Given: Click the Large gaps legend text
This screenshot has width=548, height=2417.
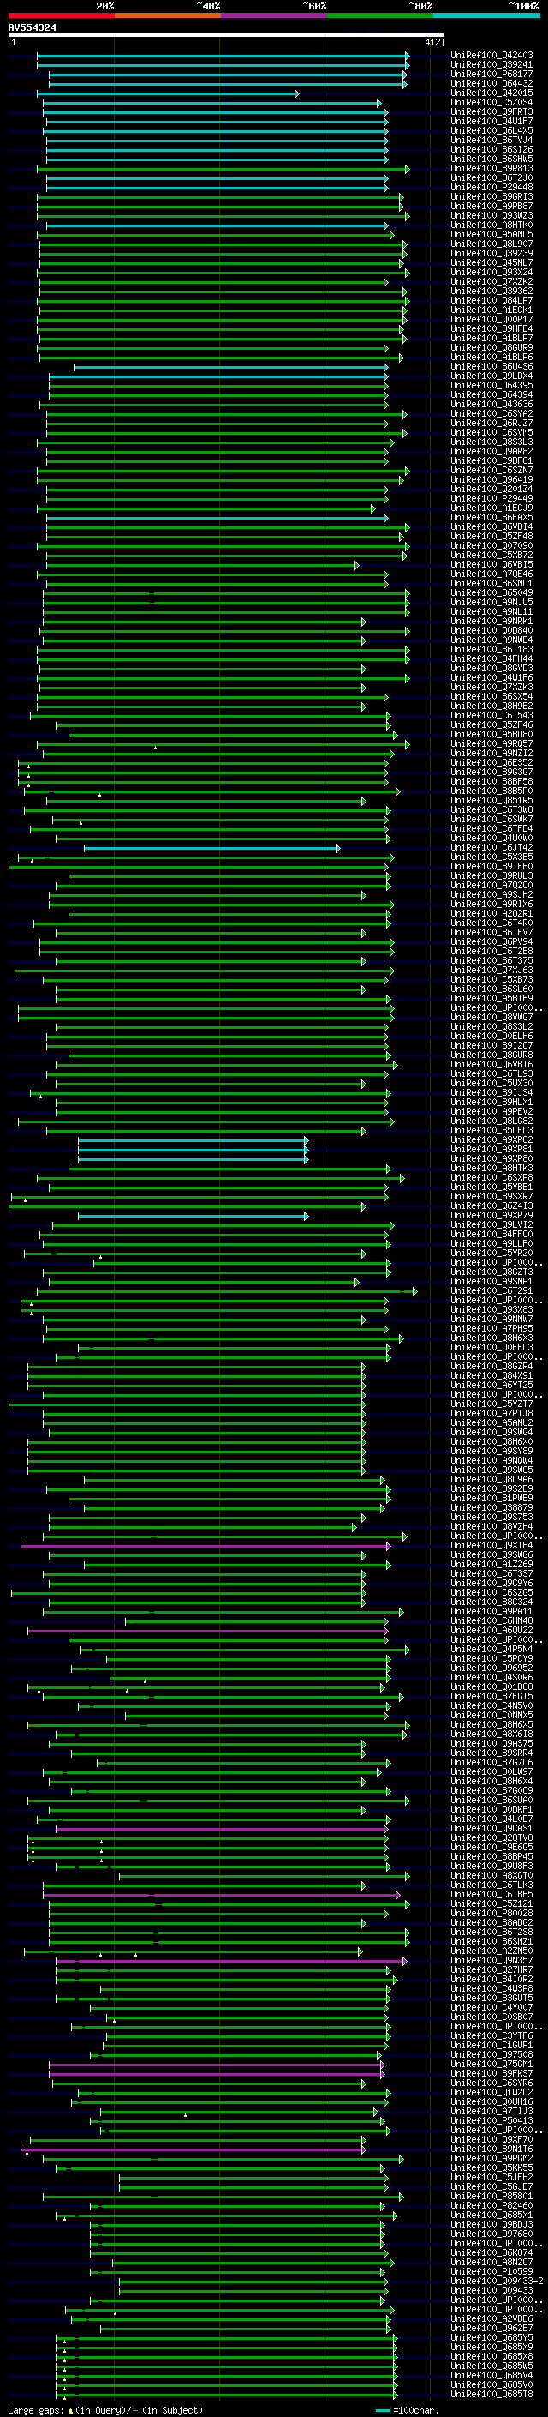Looking at the screenshot, I should coord(105,2410).
